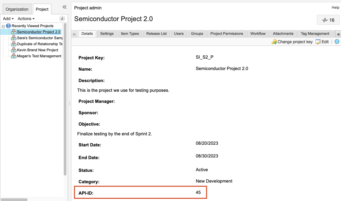Select Megan's Test Management project

click(39, 56)
